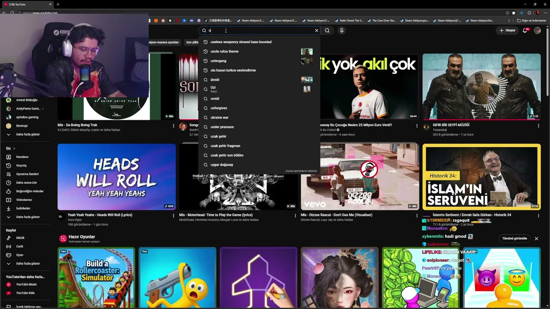Click Tümünü görüntüle in Hazır Oyunlar
Screen dimensions: 550x309
(x=514, y=239)
